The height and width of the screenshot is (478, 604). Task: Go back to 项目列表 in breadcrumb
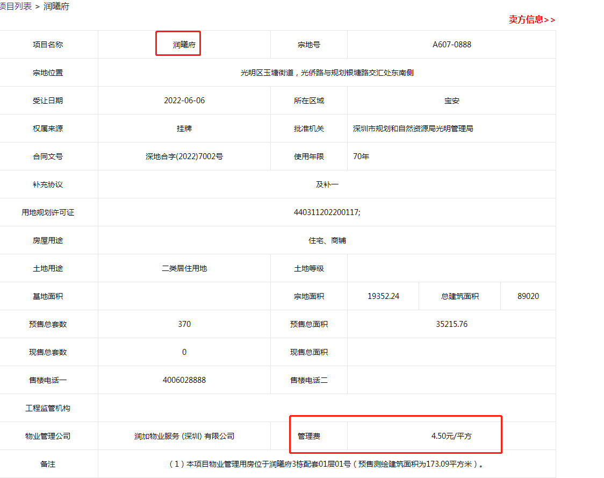click(15, 6)
